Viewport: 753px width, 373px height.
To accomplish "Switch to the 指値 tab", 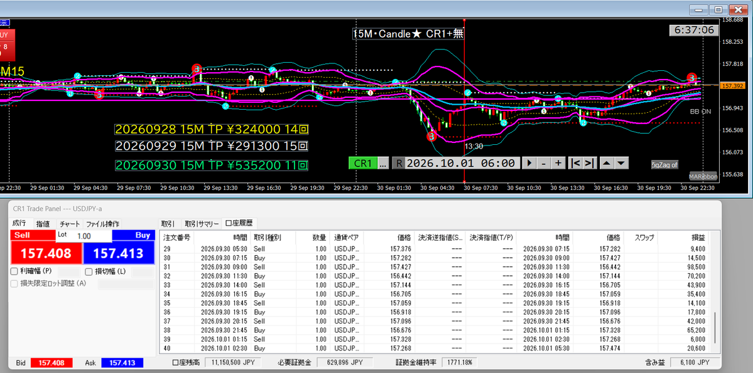I will [43, 224].
